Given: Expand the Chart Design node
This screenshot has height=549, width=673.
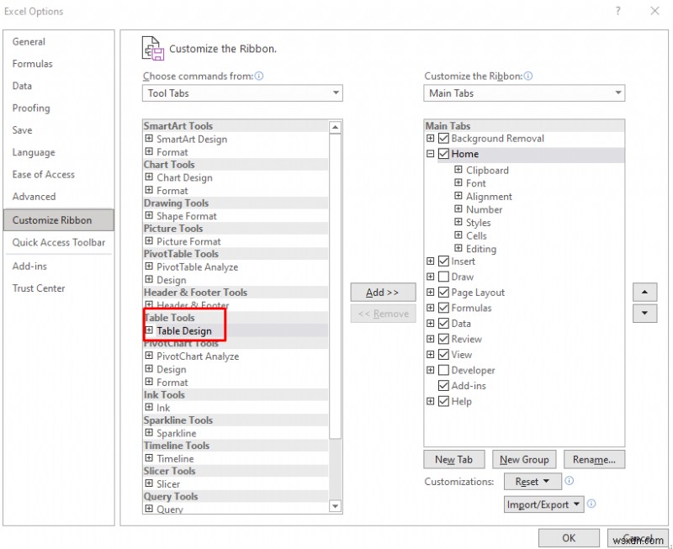Looking at the screenshot, I should tap(149, 177).
